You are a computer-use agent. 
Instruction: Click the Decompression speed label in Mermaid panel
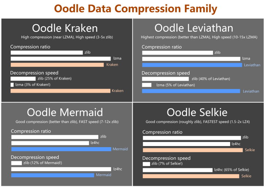(x=35, y=157)
